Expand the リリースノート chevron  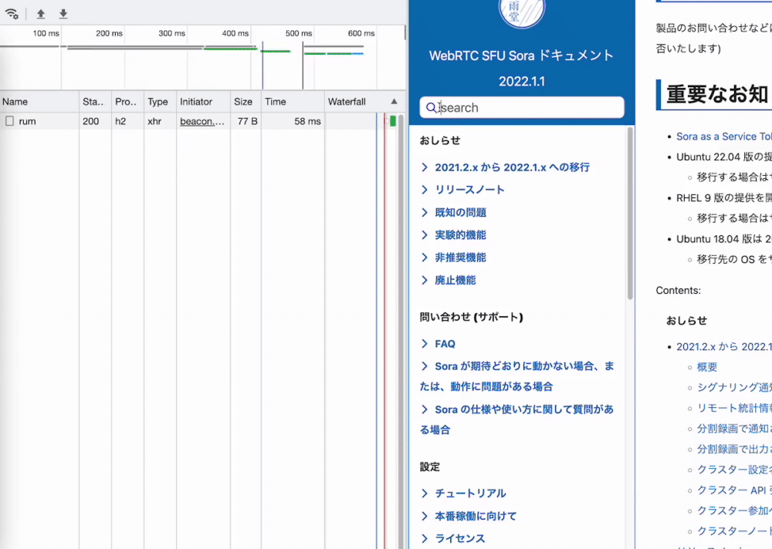pyautogui.click(x=425, y=190)
